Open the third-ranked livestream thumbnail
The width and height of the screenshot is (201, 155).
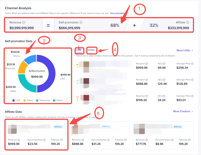coord(85,98)
